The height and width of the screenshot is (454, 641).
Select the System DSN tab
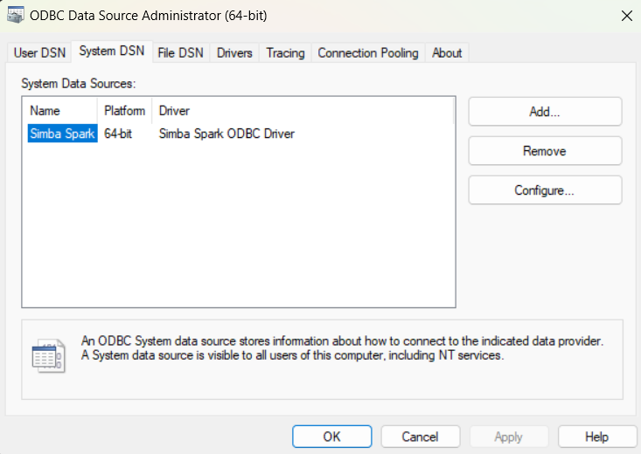pos(112,52)
